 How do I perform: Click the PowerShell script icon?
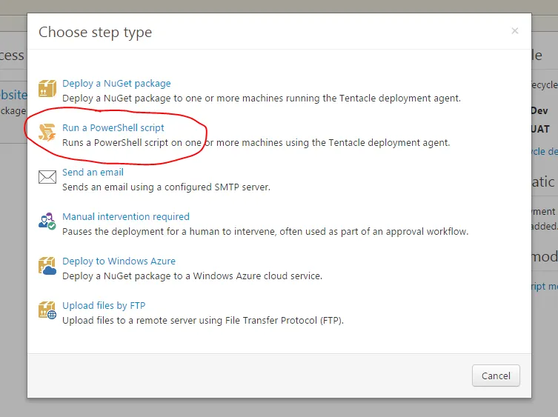(x=47, y=134)
